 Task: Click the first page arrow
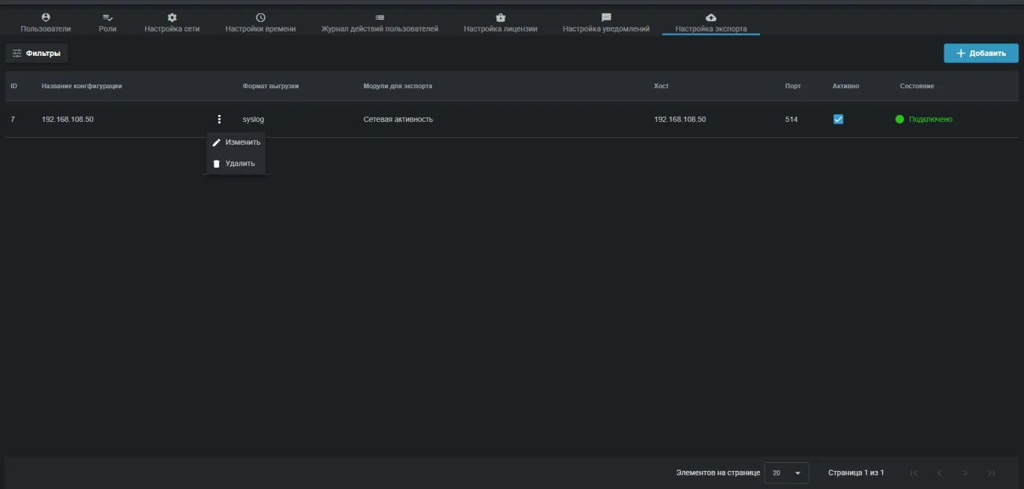pos(914,473)
